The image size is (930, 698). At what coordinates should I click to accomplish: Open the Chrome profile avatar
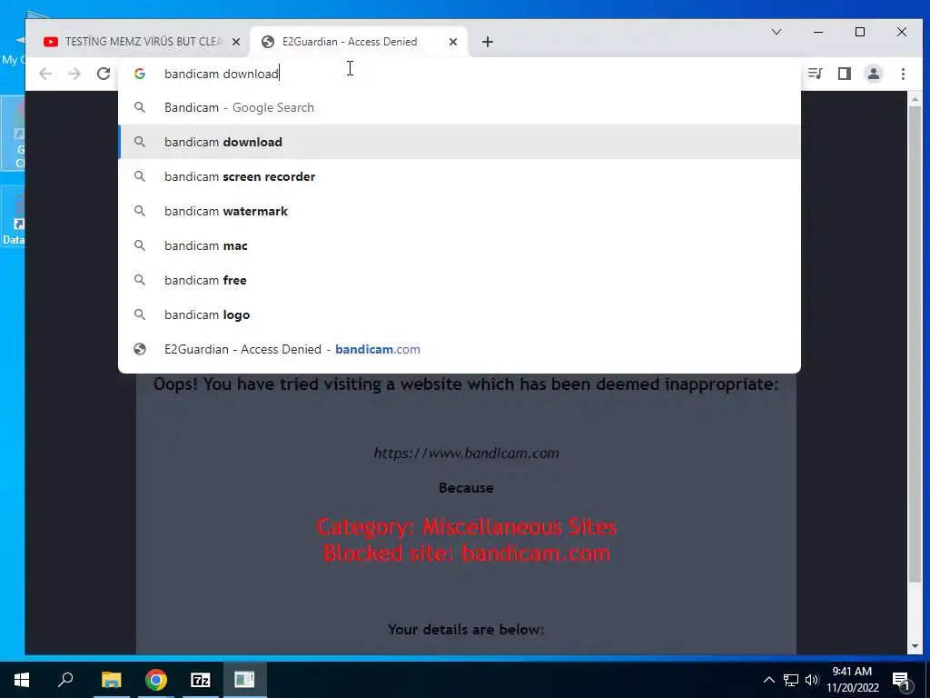[874, 74]
